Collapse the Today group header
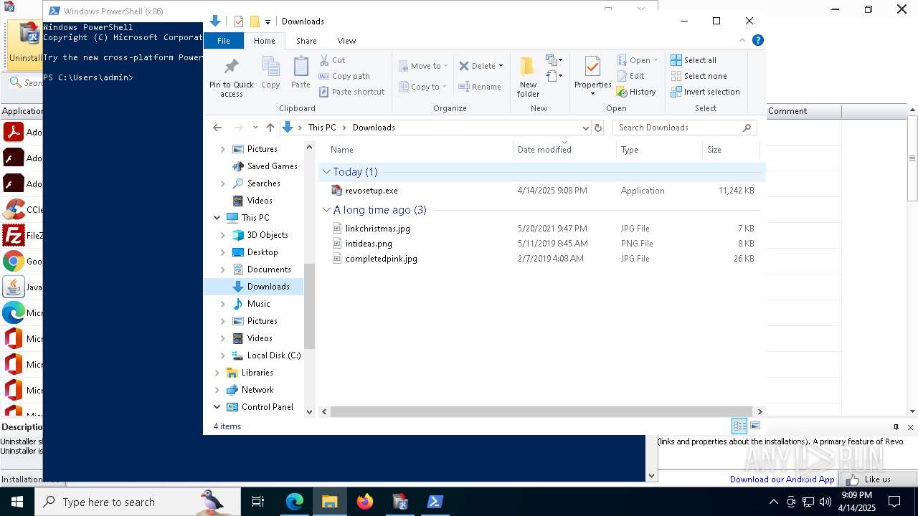 click(x=327, y=172)
